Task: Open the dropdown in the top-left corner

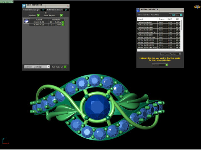Action: pyautogui.click(x=13, y=2)
